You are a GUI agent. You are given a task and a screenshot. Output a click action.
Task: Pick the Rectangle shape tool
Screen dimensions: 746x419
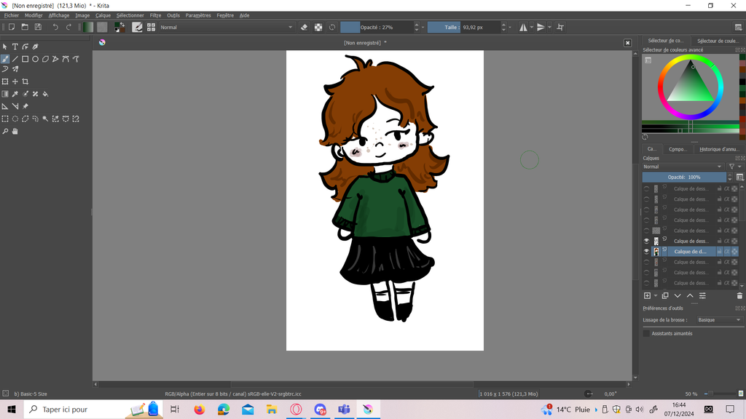[x=25, y=59]
